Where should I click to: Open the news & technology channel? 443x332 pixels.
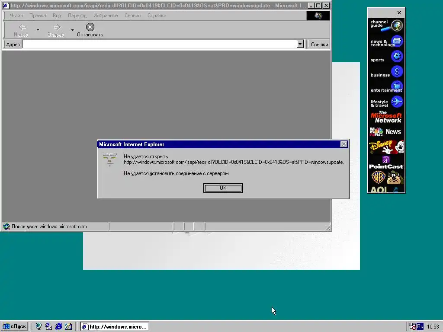(386, 42)
